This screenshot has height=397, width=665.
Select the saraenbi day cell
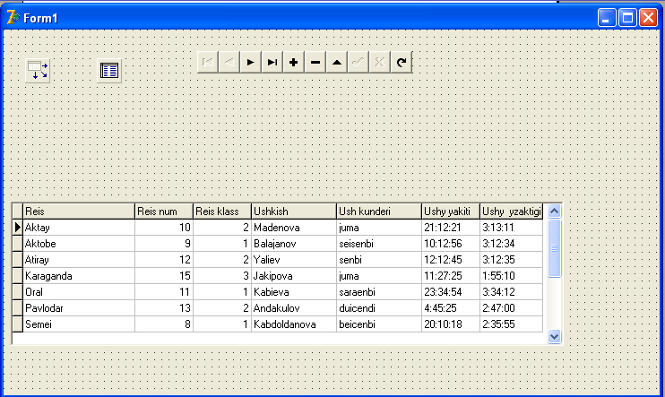379,292
